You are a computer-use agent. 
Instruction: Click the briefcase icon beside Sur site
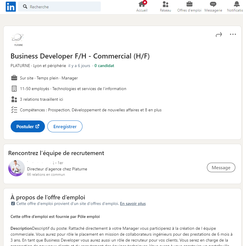click(x=14, y=78)
